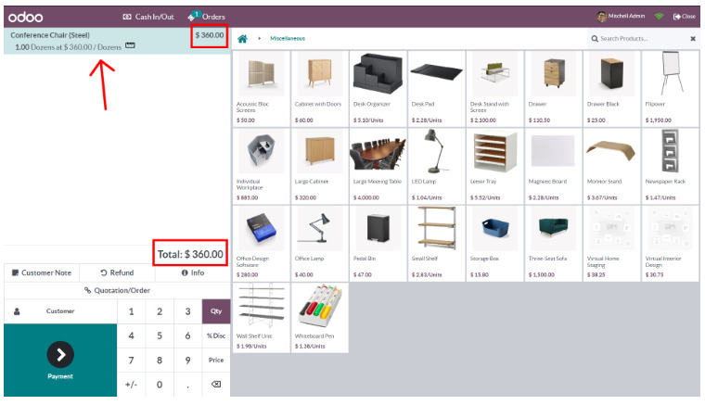Select the Qty mode button

point(216,312)
